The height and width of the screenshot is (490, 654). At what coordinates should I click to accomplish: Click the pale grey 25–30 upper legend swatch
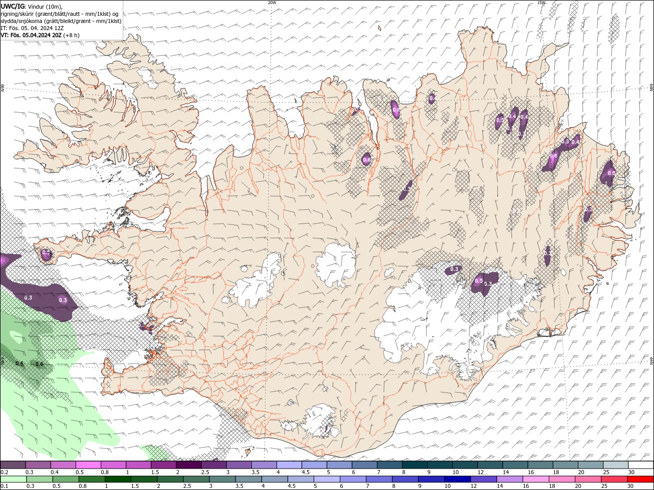point(616,465)
